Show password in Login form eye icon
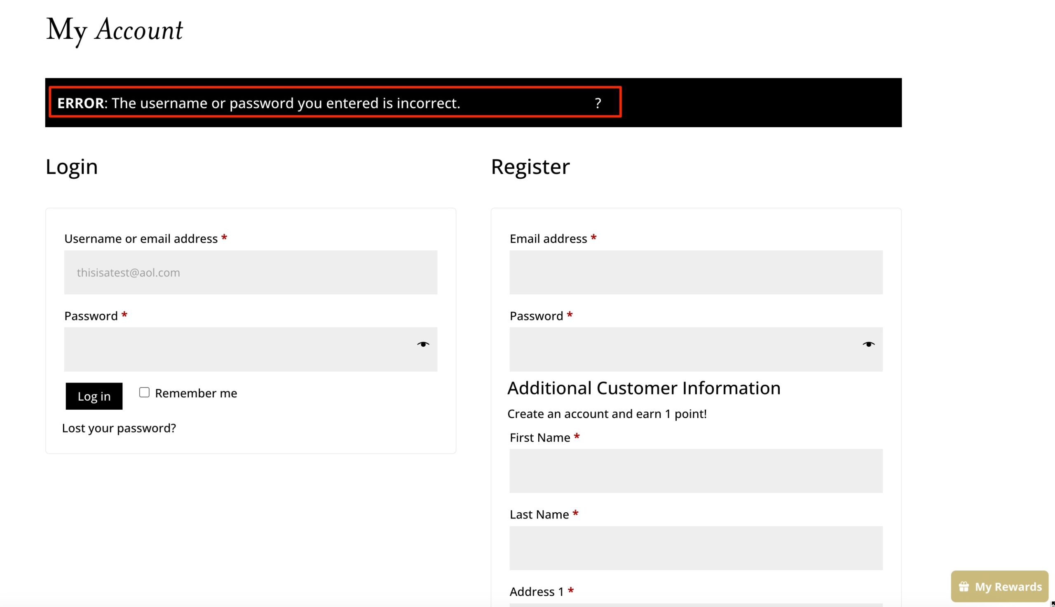This screenshot has height=607, width=1055. (422, 344)
